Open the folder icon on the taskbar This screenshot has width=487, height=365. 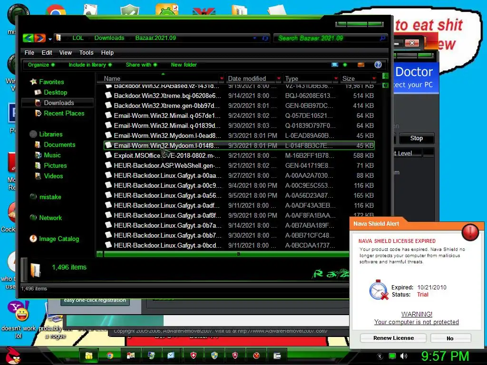pos(89,355)
